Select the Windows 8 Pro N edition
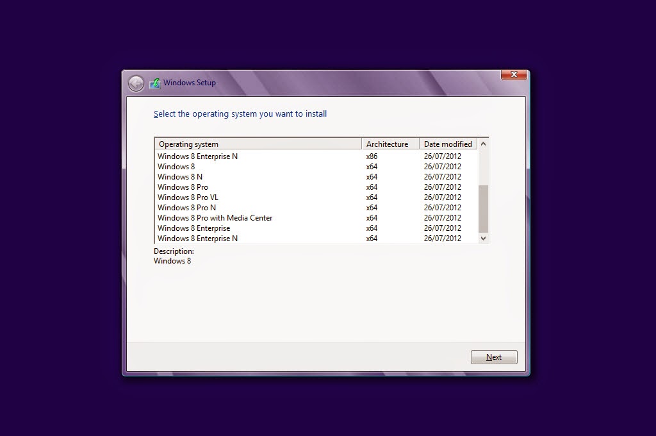Viewport: 656px width, 436px height. [186, 208]
